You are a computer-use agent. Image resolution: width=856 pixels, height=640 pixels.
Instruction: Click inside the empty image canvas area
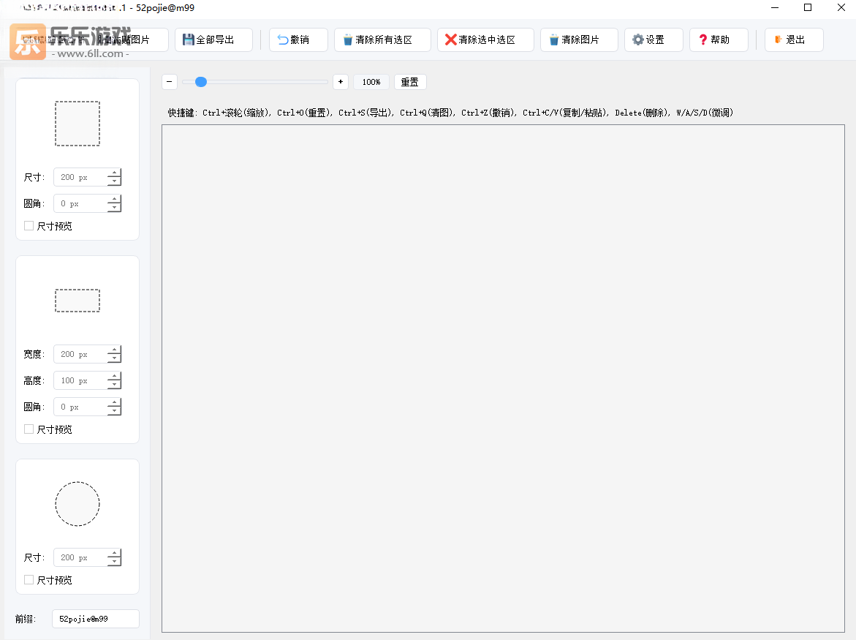click(503, 378)
